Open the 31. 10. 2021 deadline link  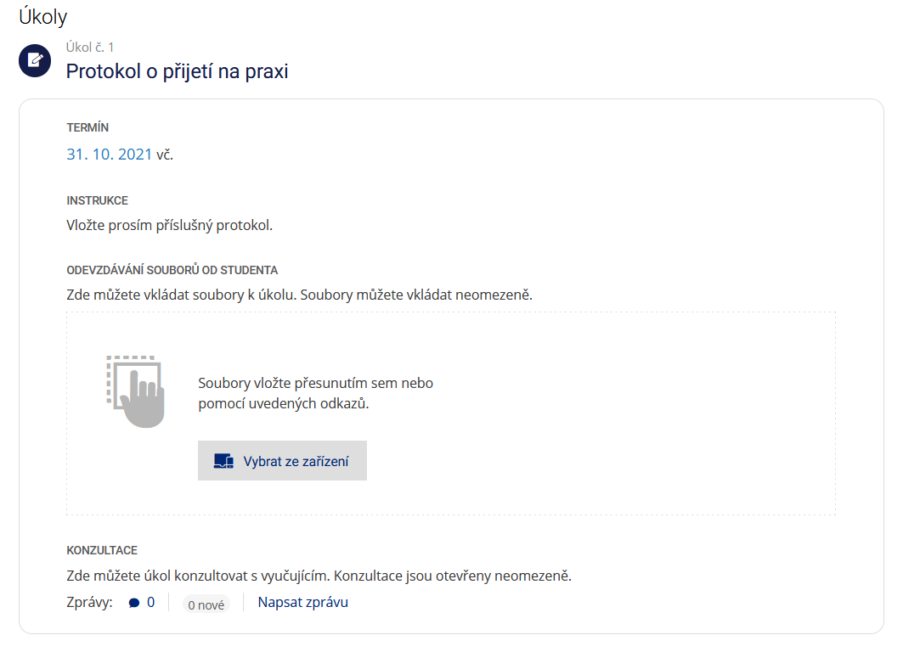(x=109, y=155)
